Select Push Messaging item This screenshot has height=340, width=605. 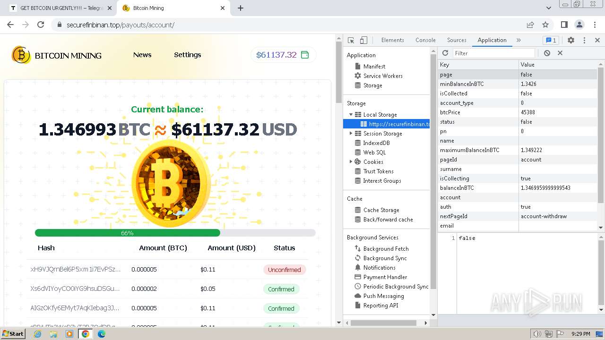[383, 296]
